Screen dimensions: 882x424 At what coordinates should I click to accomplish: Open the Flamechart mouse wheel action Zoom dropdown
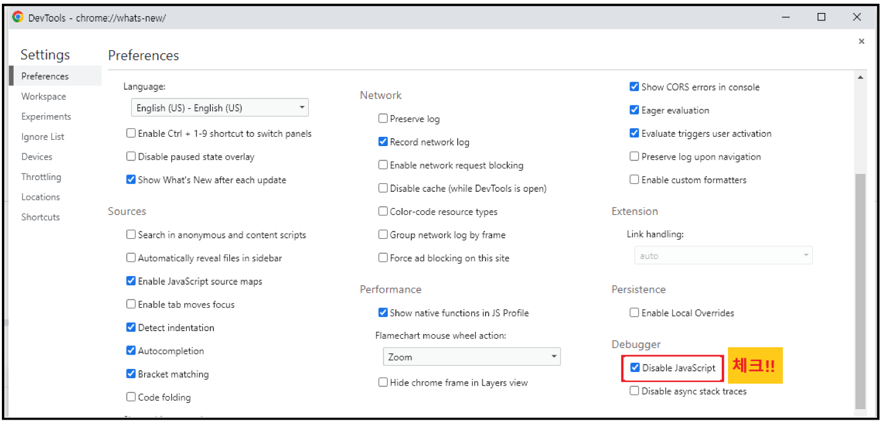click(471, 357)
